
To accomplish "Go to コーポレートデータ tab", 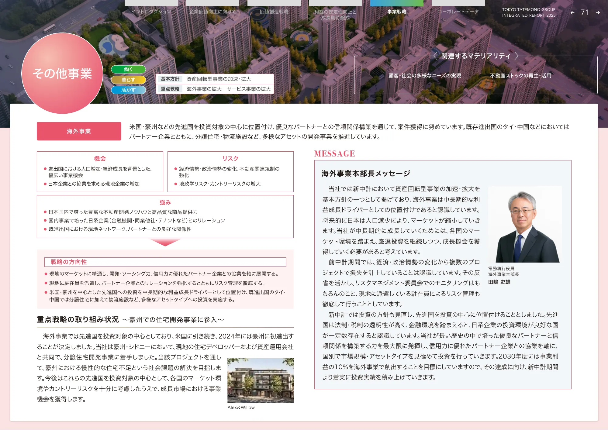I will tap(458, 12).
